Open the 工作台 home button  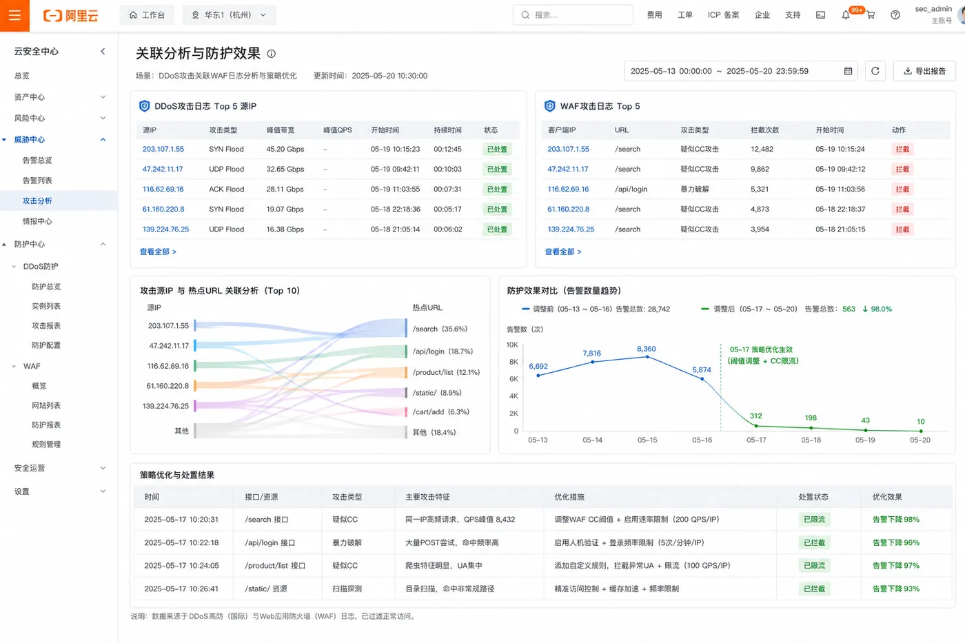pyautogui.click(x=147, y=15)
